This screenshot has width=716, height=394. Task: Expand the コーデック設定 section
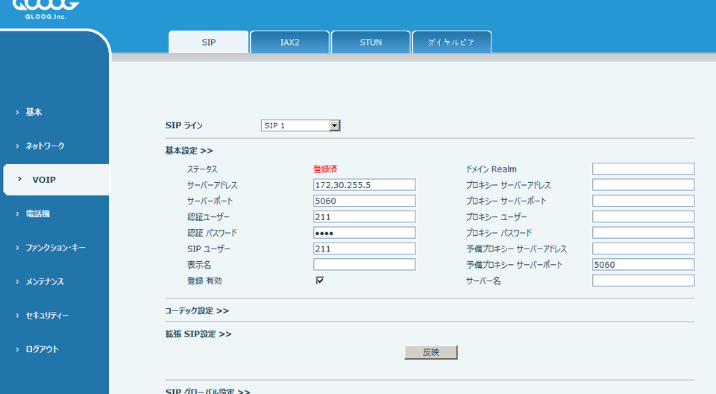[197, 310]
